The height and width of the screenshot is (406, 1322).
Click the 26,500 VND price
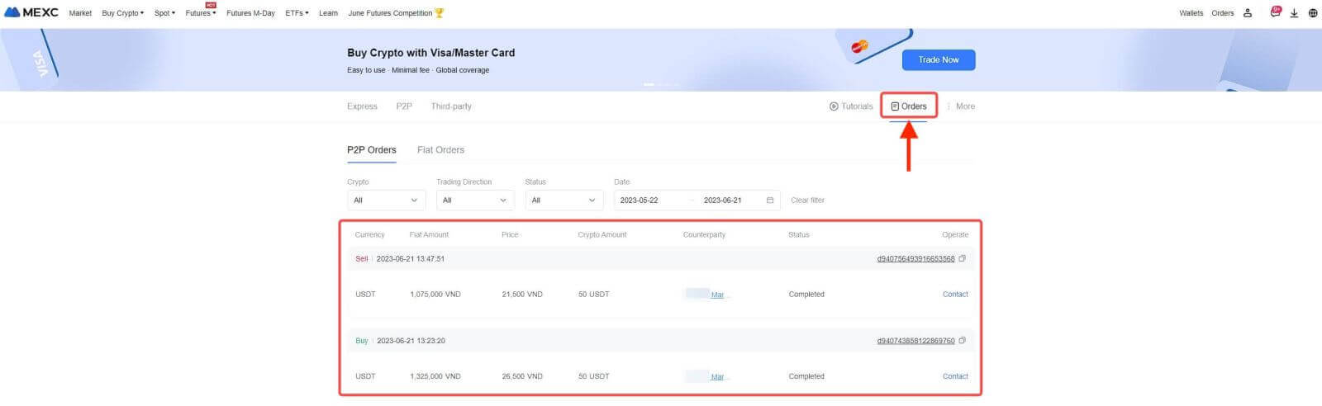[522, 376]
